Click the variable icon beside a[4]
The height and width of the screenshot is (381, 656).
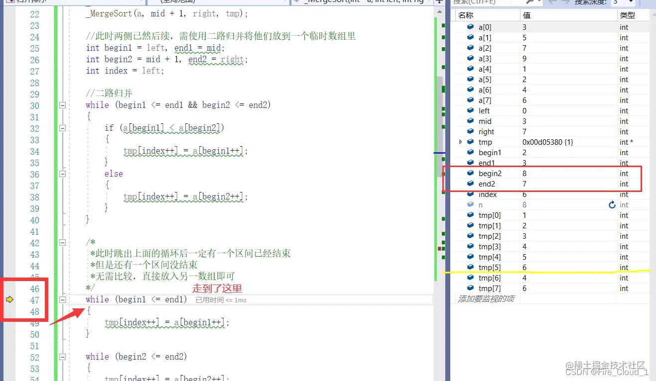point(470,69)
